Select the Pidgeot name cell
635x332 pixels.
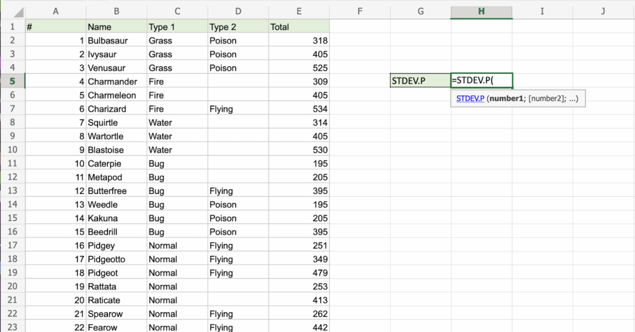coord(116,273)
